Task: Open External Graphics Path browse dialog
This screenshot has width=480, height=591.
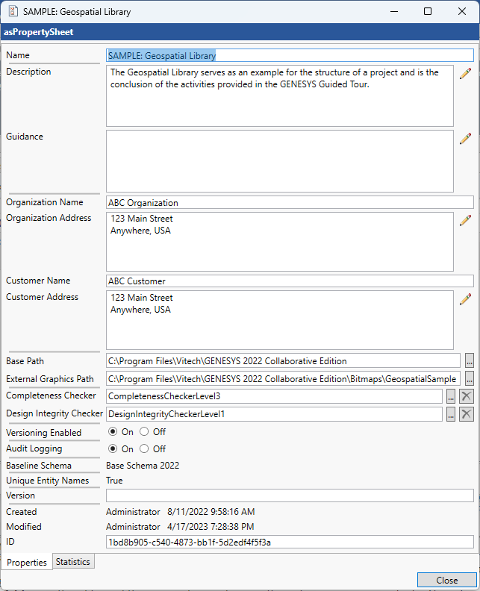Action: pyautogui.click(x=469, y=379)
